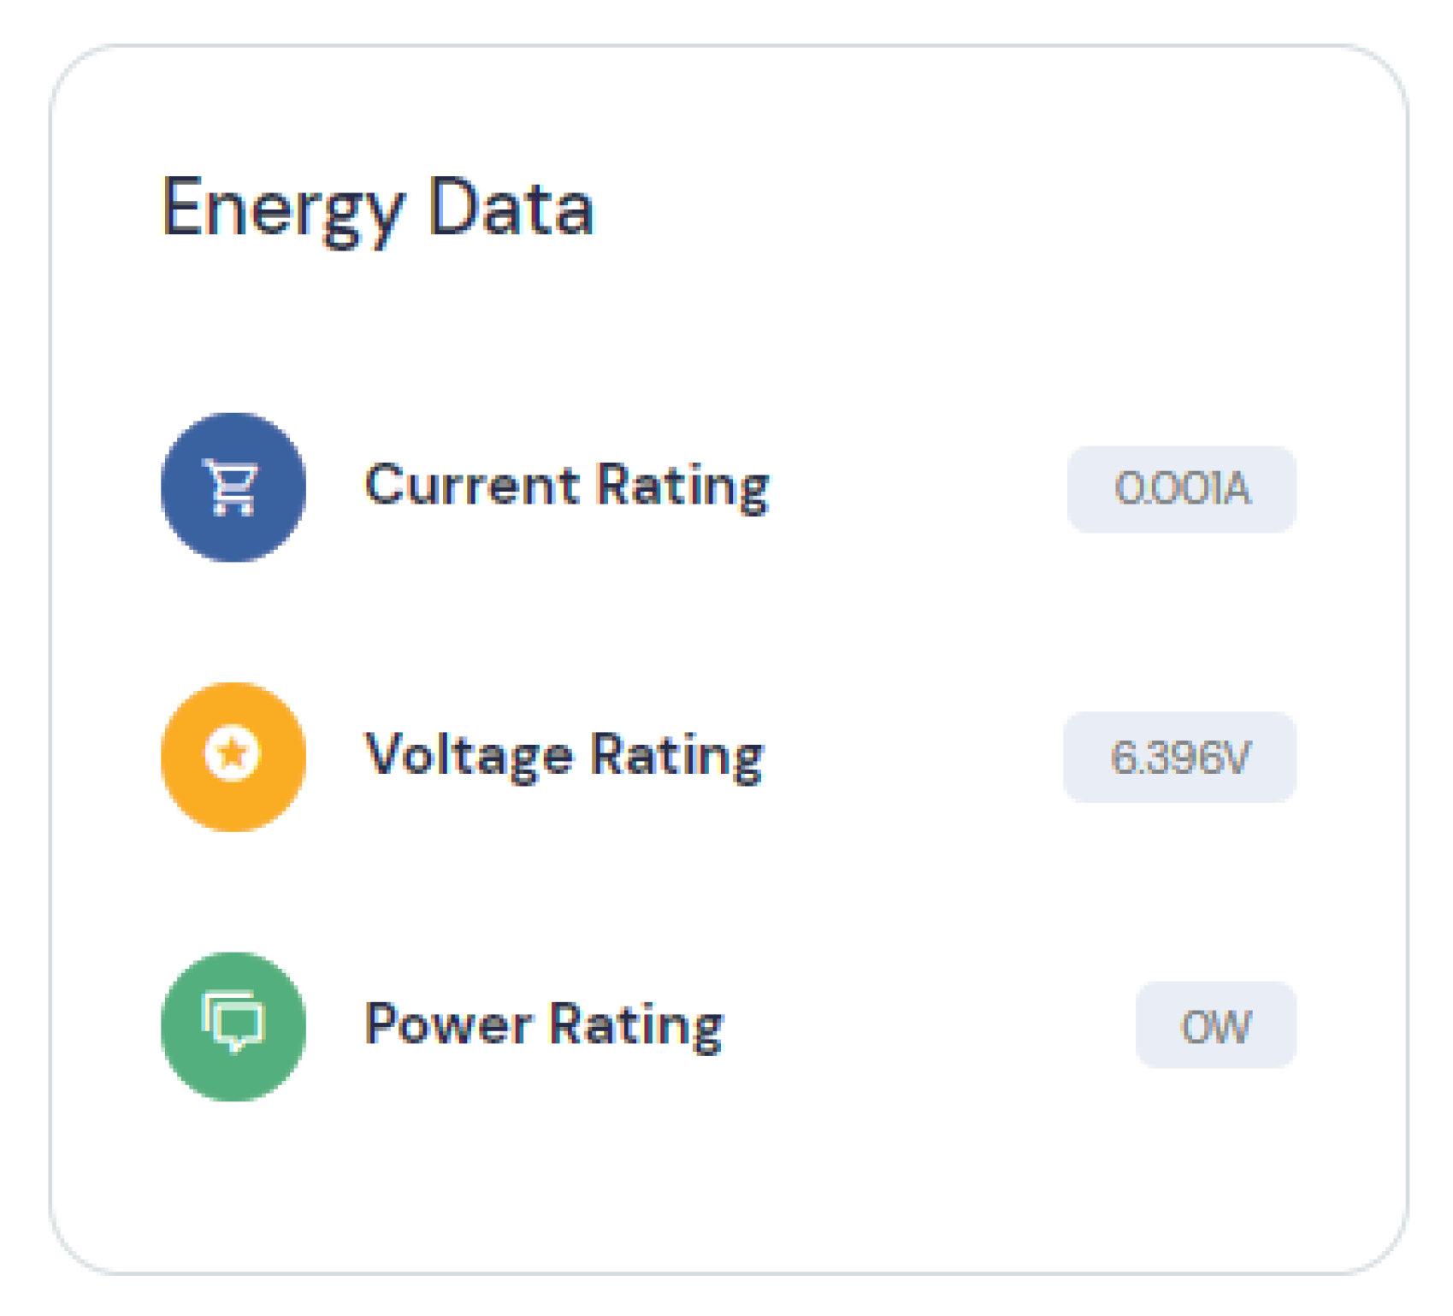Click the green chat bubbles icon
This screenshot has width=1453, height=1316.
pyautogui.click(x=233, y=1025)
